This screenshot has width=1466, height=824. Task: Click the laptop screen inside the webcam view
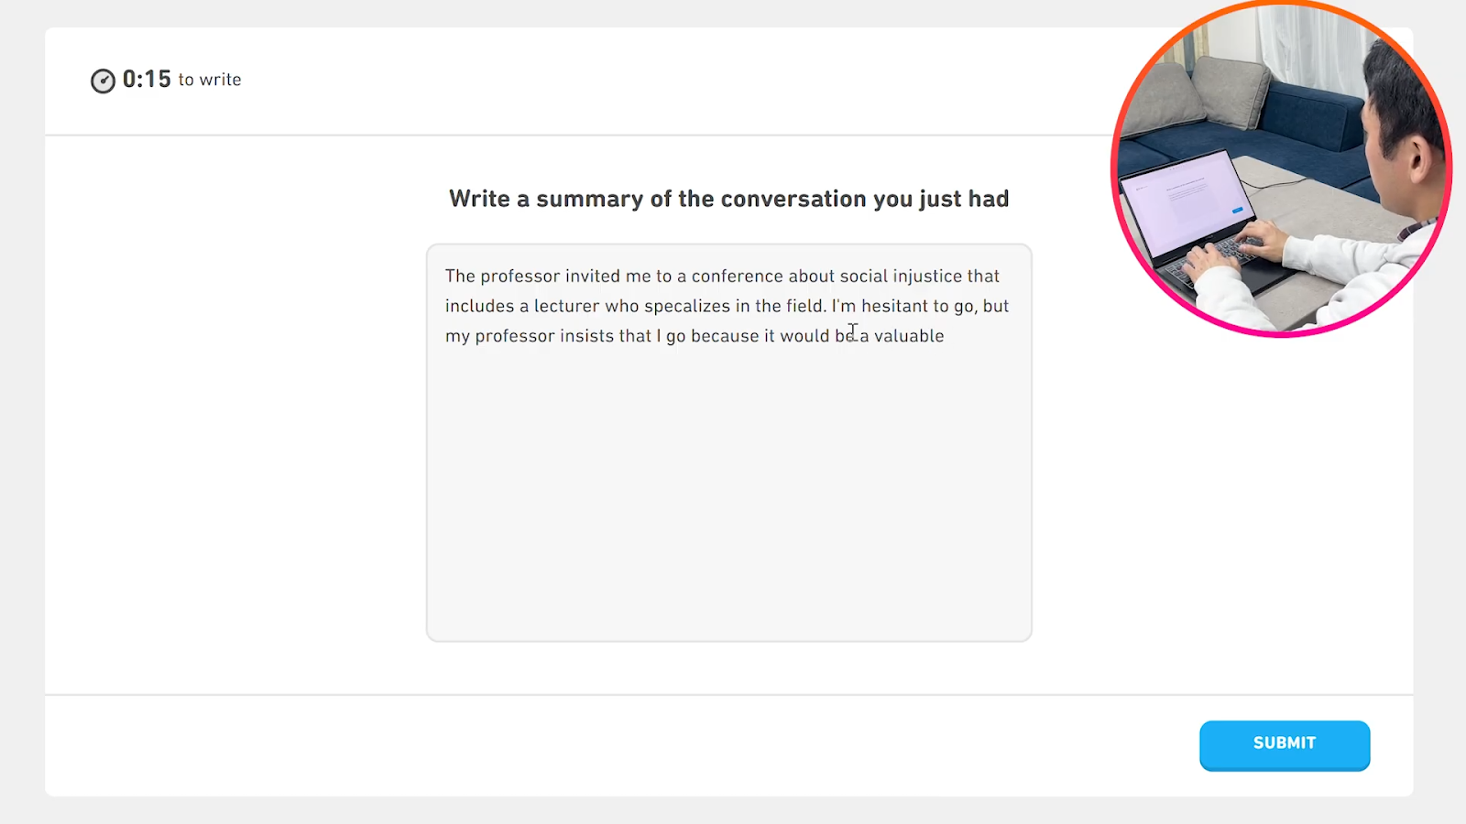[1184, 203]
